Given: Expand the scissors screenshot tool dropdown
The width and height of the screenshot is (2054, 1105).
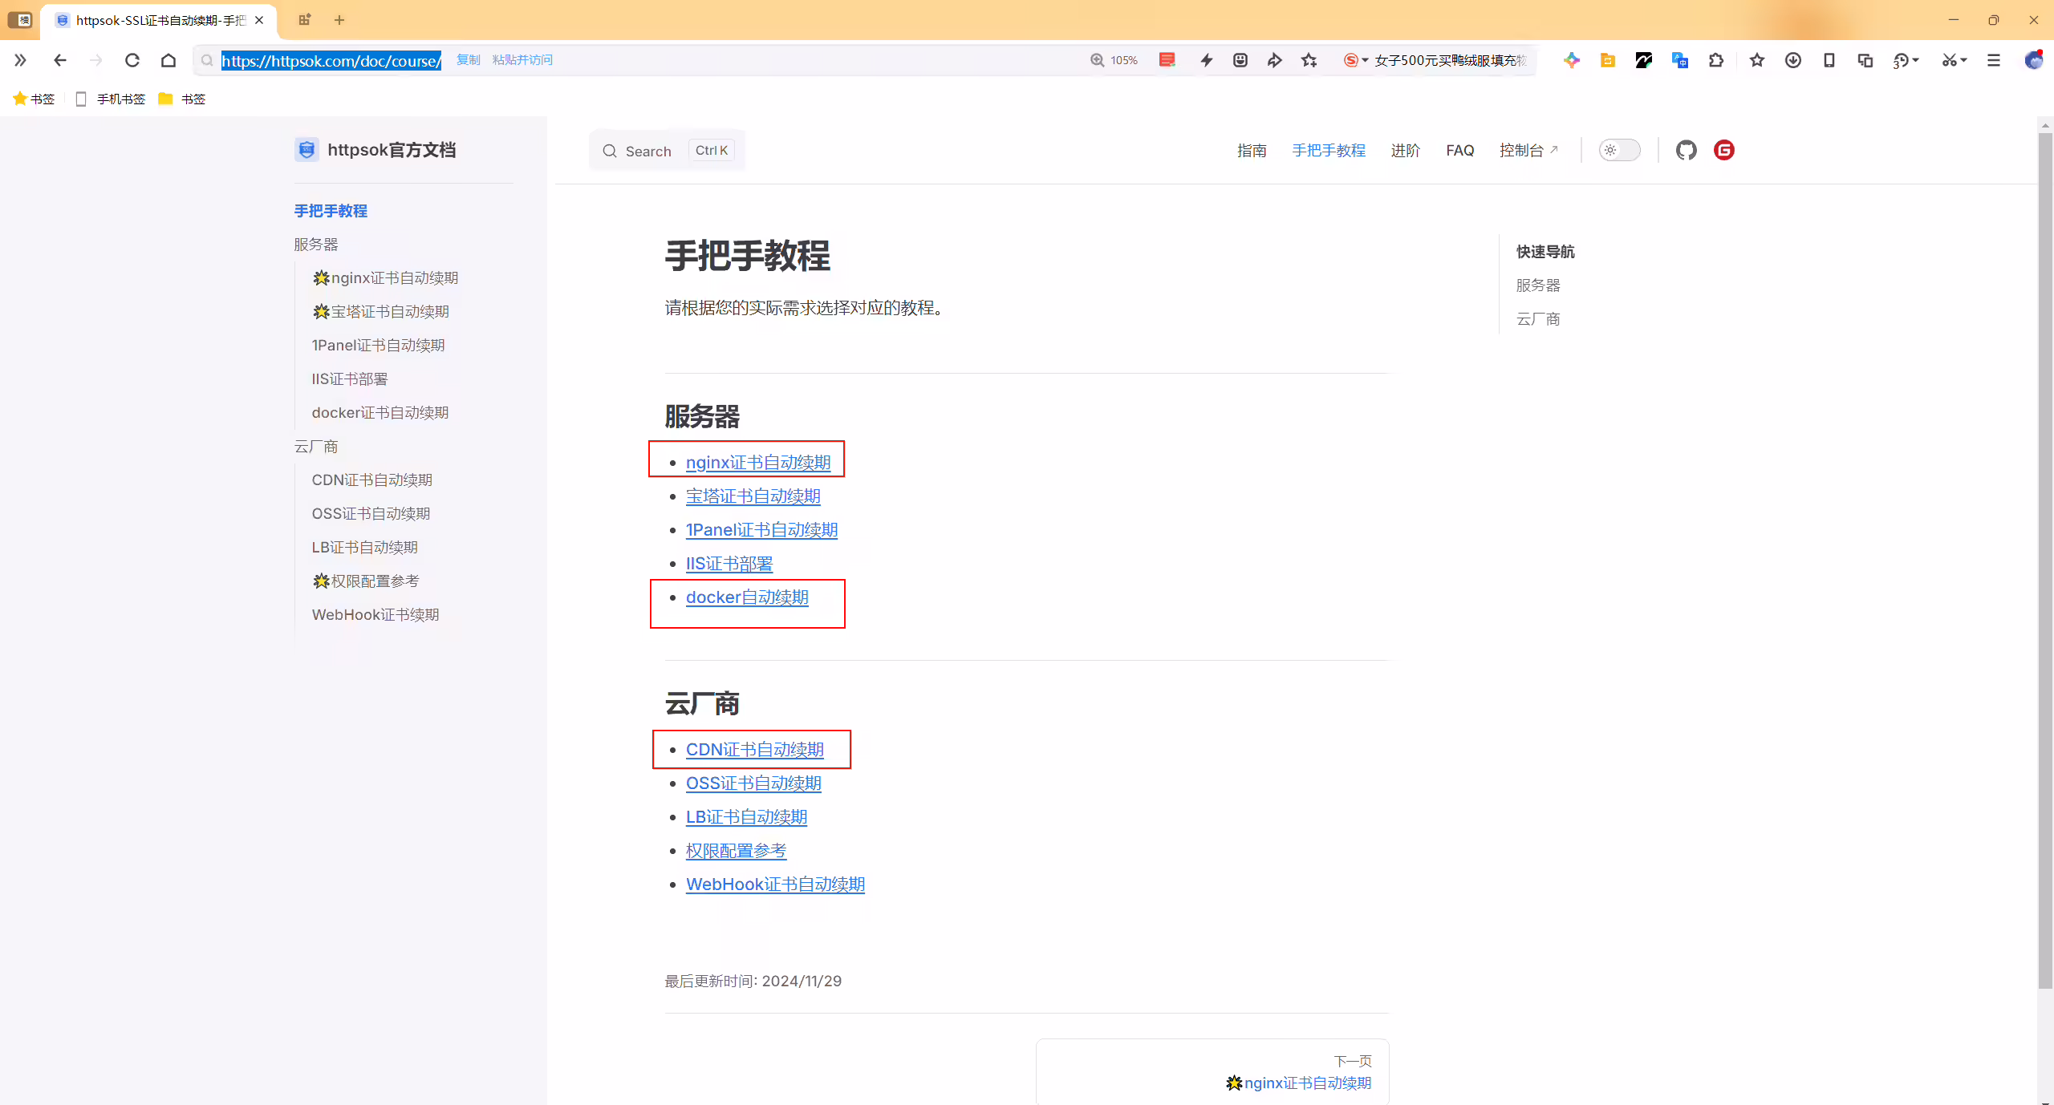Looking at the screenshot, I should [x=1964, y=60].
